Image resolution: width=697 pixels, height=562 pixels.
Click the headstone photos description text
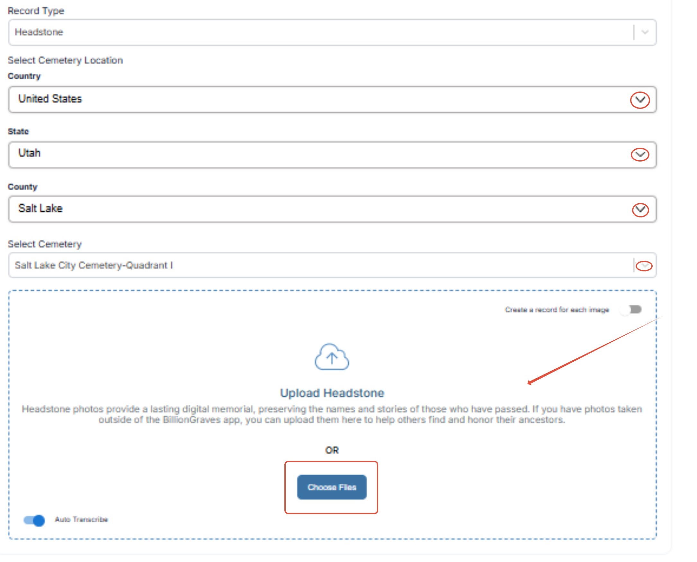pyautogui.click(x=332, y=414)
